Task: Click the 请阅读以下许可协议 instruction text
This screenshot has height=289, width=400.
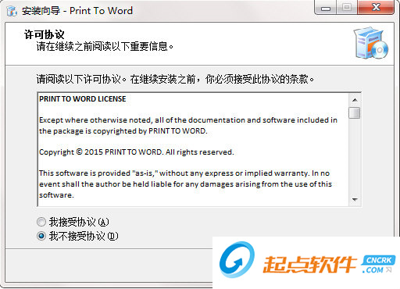Action: point(175,79)
